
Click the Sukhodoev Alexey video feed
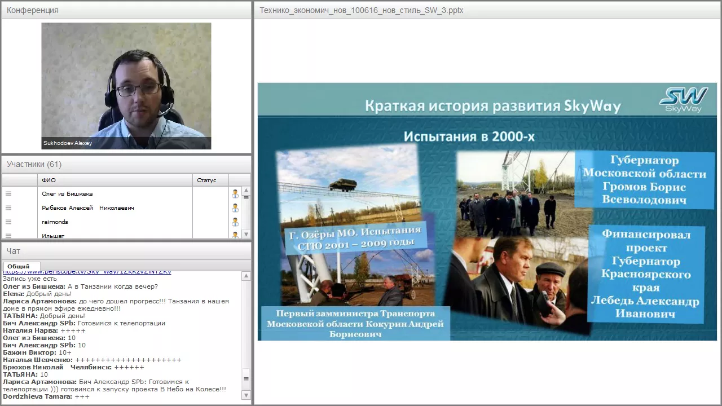click(126, 86)
